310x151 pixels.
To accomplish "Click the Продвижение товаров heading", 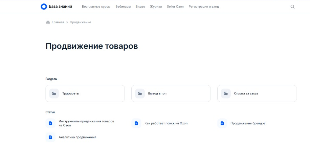I will click(91, 46).
